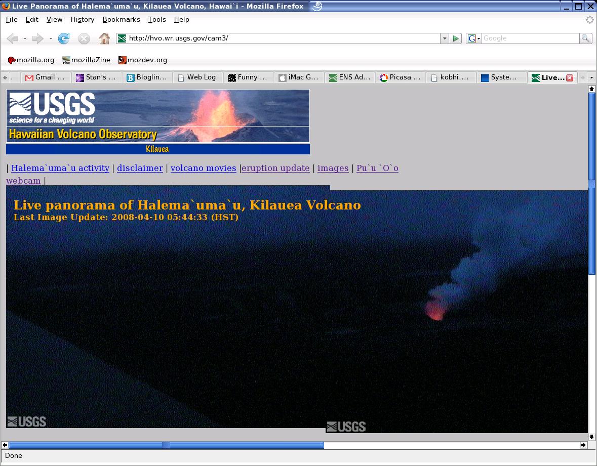Screen dimensions: 597x466
Task: Click the horizontal scrollbar right arrow
Action: point(583,445)
